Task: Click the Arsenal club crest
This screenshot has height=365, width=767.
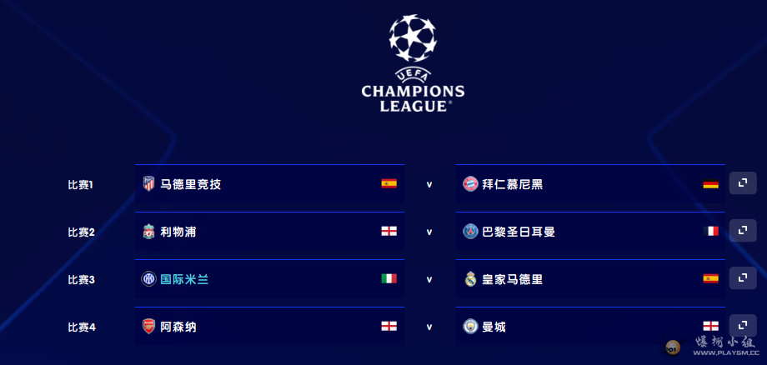Action: [148, 327]
